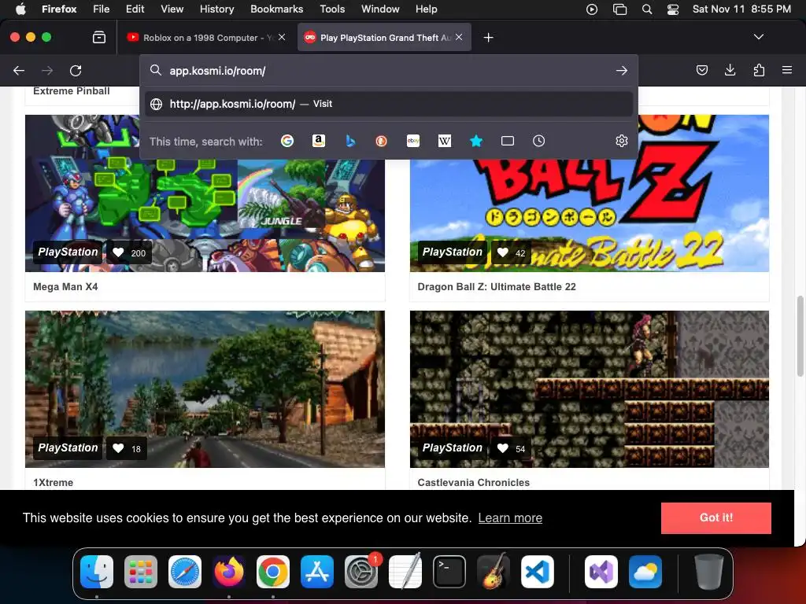This screenshot has height=604, width=806.
Task: Close the Play PlayStation Grand Theft Auto tab
Action: pos(459,37)
